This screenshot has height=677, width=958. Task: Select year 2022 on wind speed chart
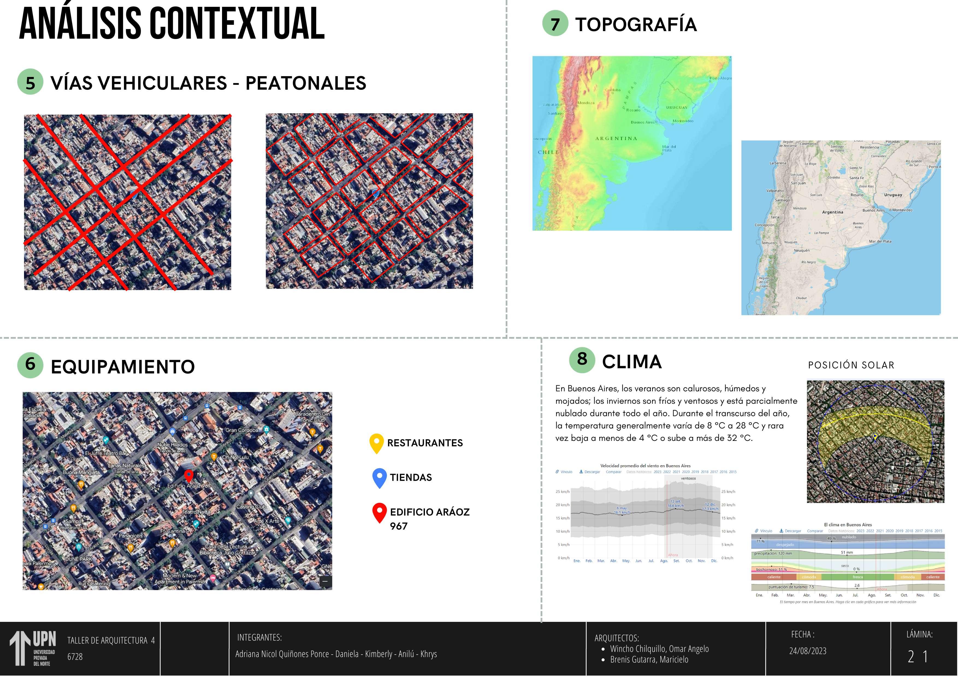click(667, 472)
